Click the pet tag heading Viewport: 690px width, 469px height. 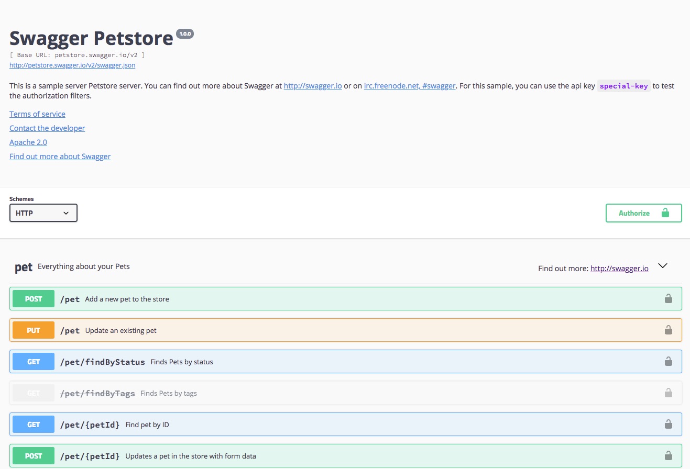coord(24,267)
